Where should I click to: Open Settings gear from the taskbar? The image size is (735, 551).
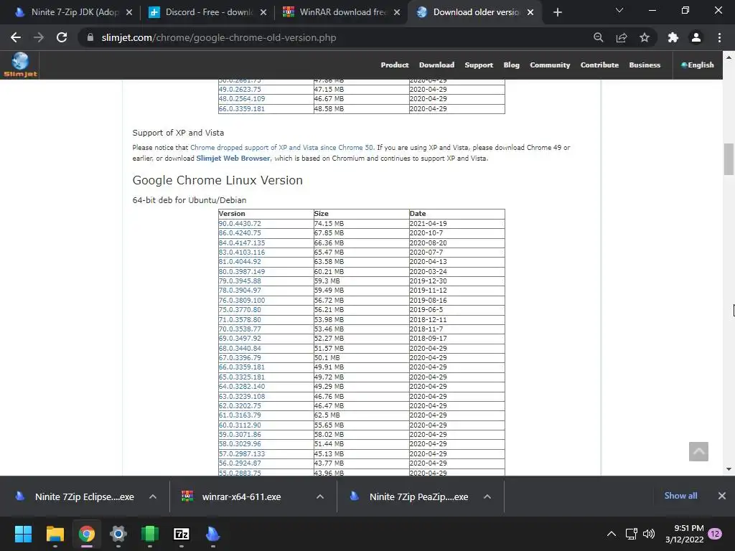pyautogui.click(x=118, y=534)
